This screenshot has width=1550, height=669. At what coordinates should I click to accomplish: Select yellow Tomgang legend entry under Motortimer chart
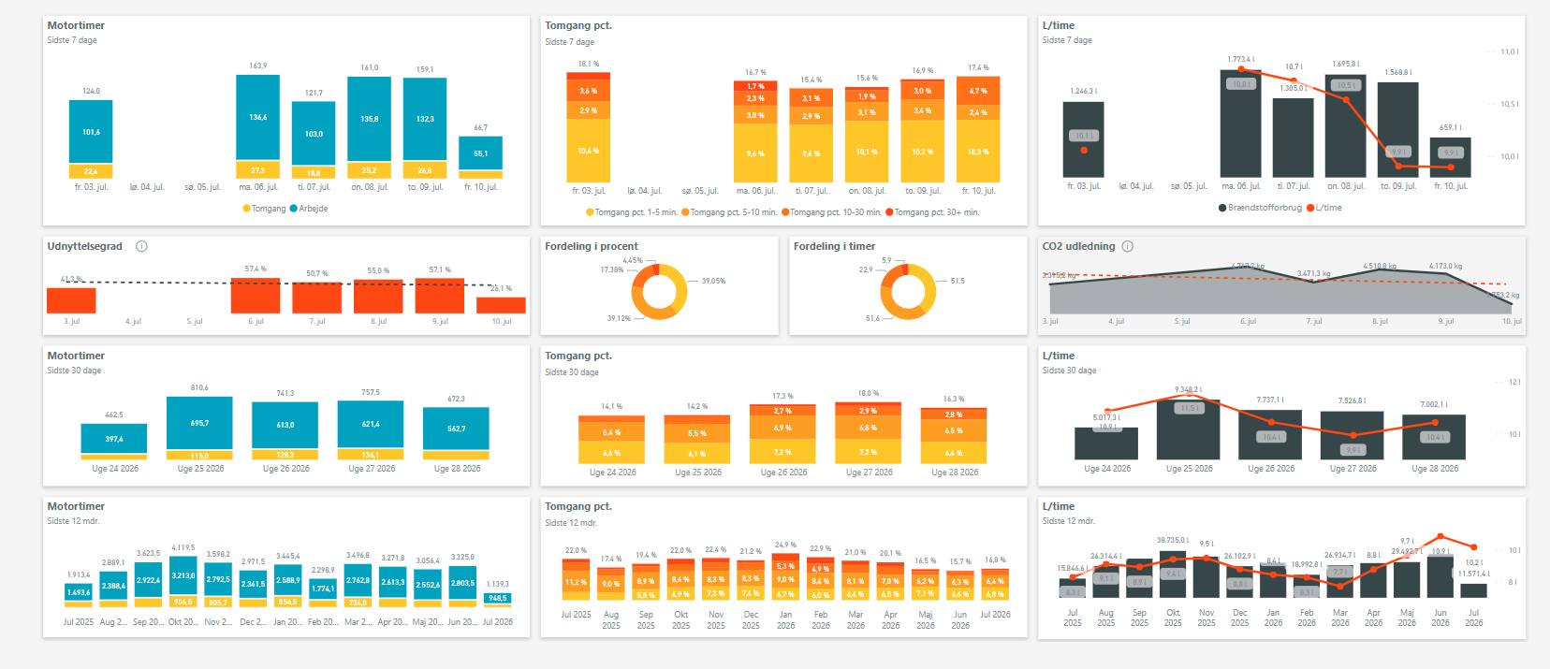(x=264, y=209)
